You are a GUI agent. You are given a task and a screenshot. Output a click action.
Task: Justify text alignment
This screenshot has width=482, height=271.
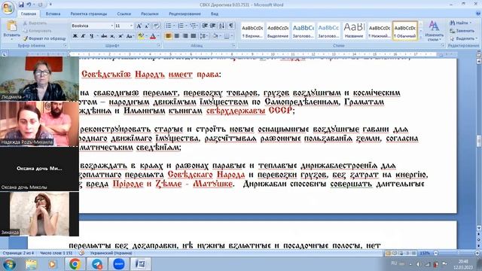point(194,36)
